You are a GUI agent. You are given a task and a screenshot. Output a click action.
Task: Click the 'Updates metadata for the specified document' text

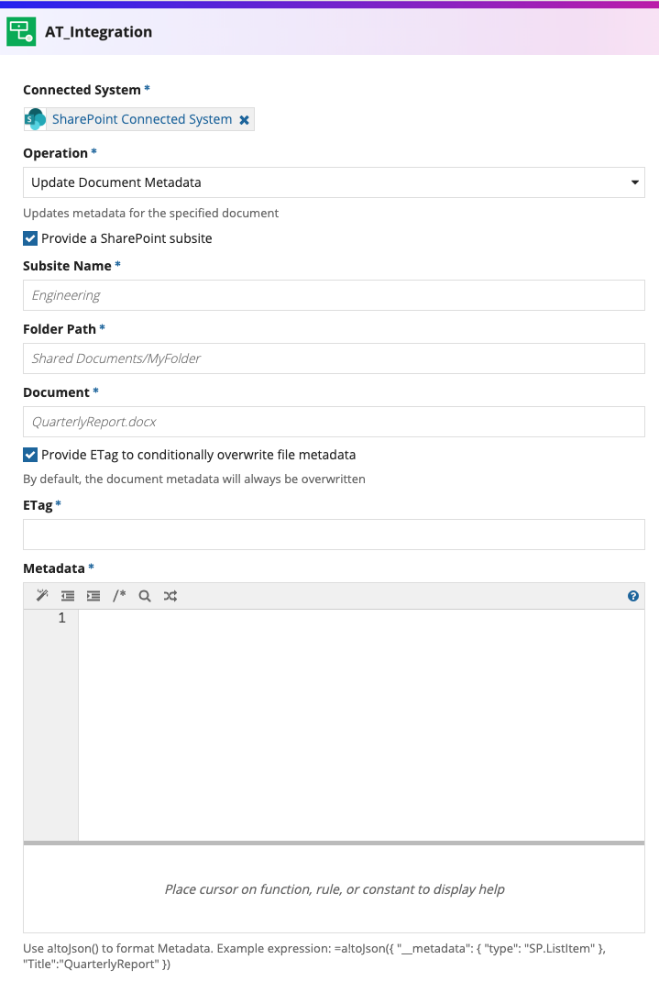(150, 214)
